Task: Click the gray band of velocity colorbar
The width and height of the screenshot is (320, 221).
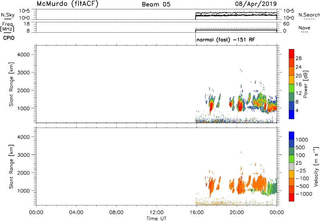Action: tap(292, 166)
